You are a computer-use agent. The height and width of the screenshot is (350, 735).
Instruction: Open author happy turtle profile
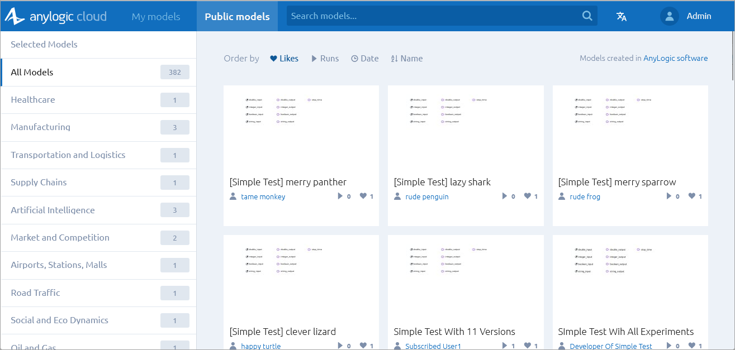[x=261, y=346]
